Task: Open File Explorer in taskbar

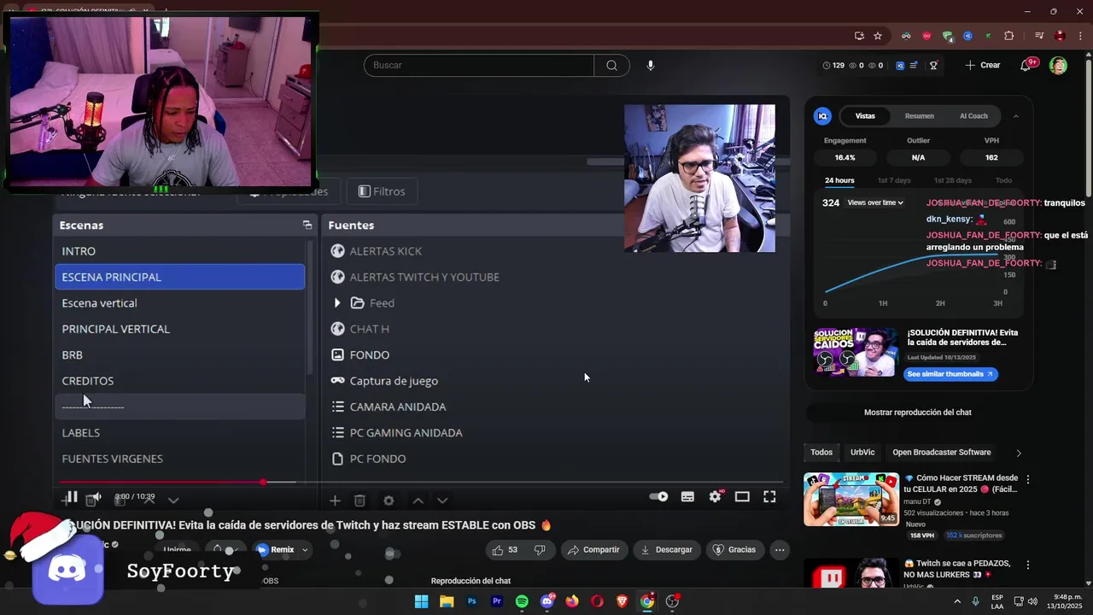Action: point(447,601)
